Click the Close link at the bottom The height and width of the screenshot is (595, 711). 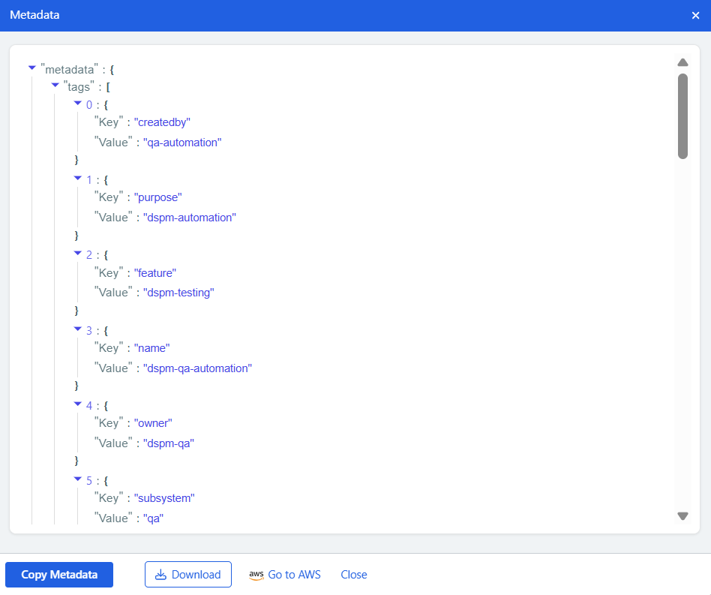coord(353,574)
